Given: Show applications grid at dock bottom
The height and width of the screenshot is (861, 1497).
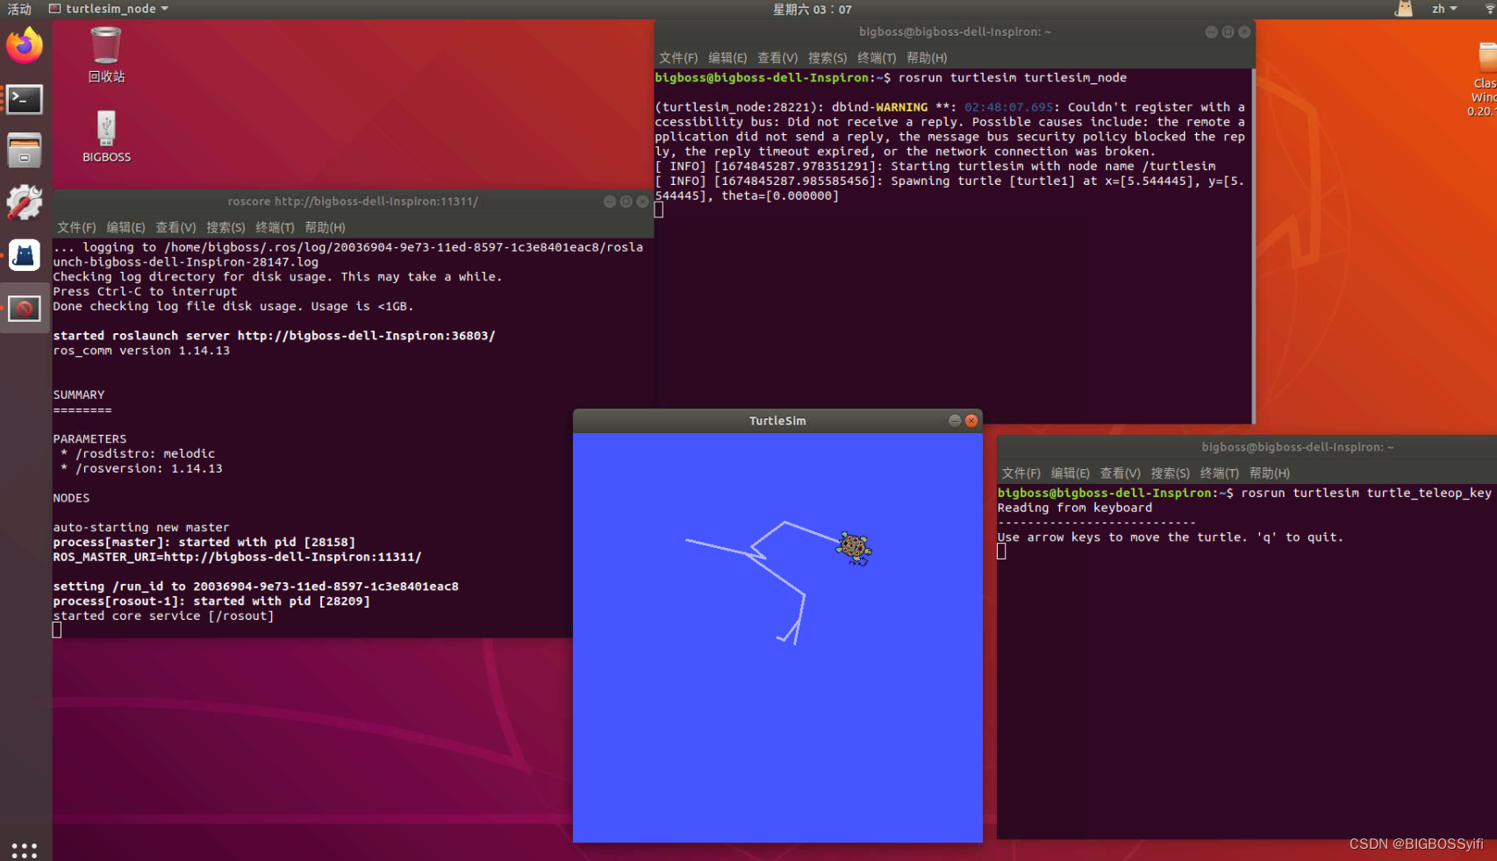Looking at the screenshot, I should click(25, 850).
